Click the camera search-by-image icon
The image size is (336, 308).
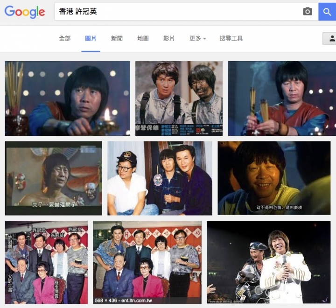click(x=308, y=12)
